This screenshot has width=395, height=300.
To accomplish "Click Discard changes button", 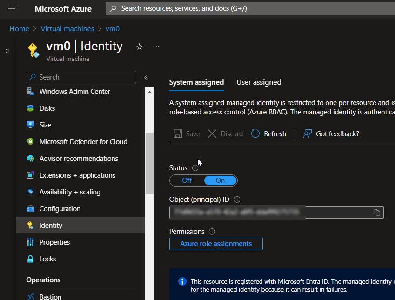I will tap(225, 134).
